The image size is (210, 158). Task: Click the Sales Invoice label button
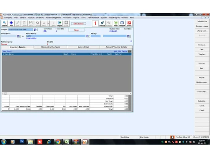(x=79, y=24)
